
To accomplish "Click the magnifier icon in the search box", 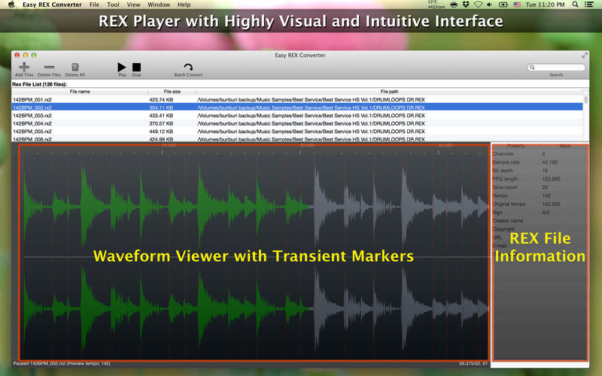I will coord(532,67).
